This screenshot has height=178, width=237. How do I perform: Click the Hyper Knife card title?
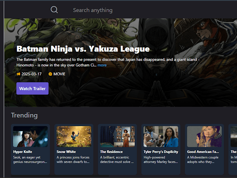[x=23, y=152]
